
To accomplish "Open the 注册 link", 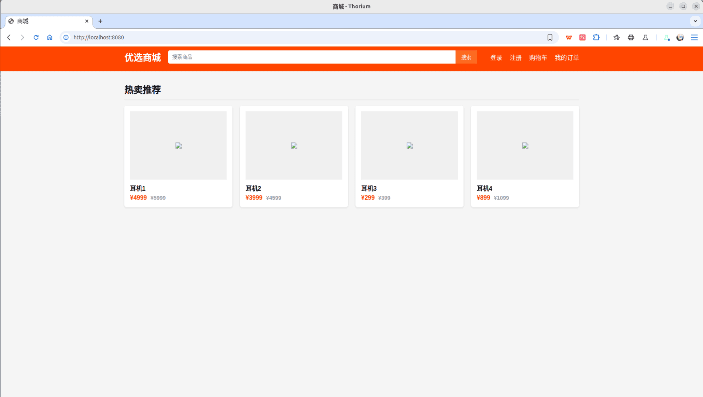I will click(x=516, y=58).
